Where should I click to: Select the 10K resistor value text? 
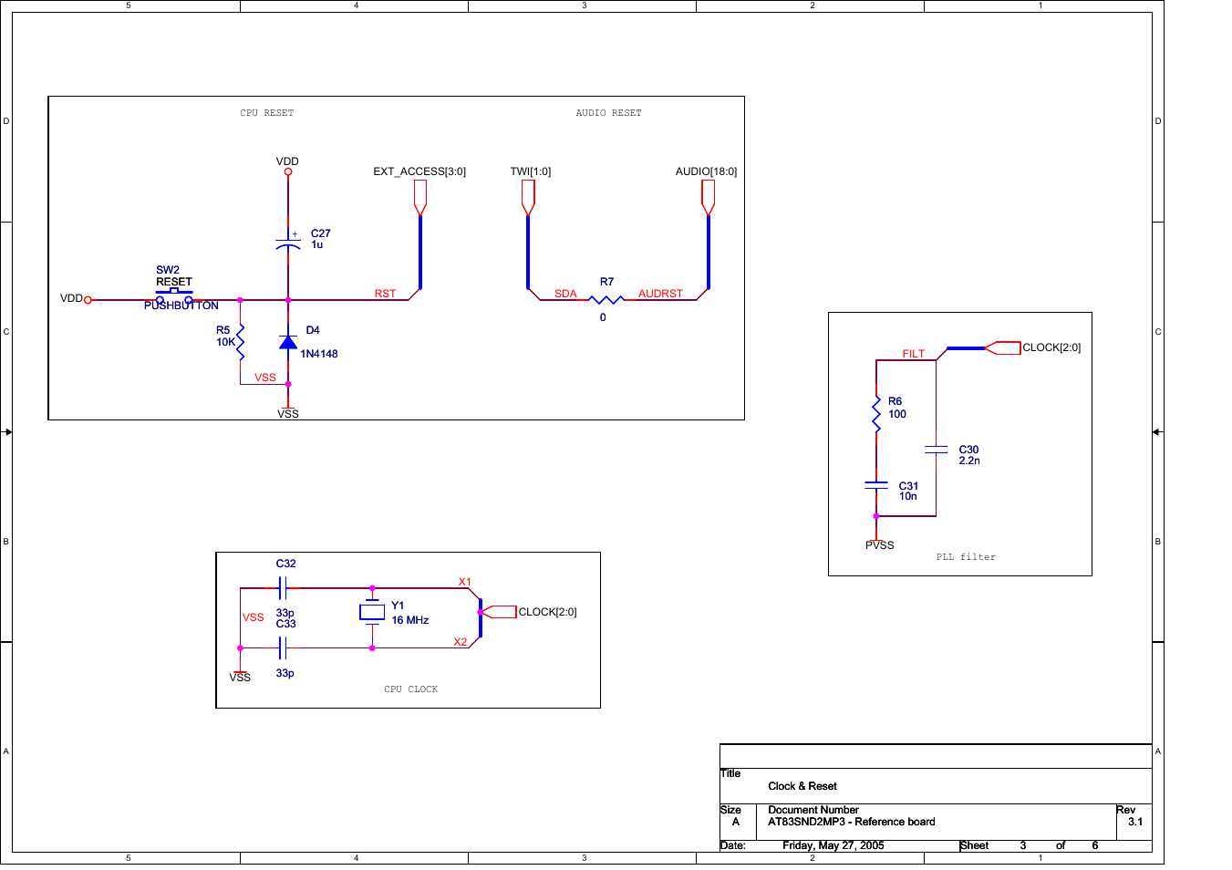click(226, 342)
